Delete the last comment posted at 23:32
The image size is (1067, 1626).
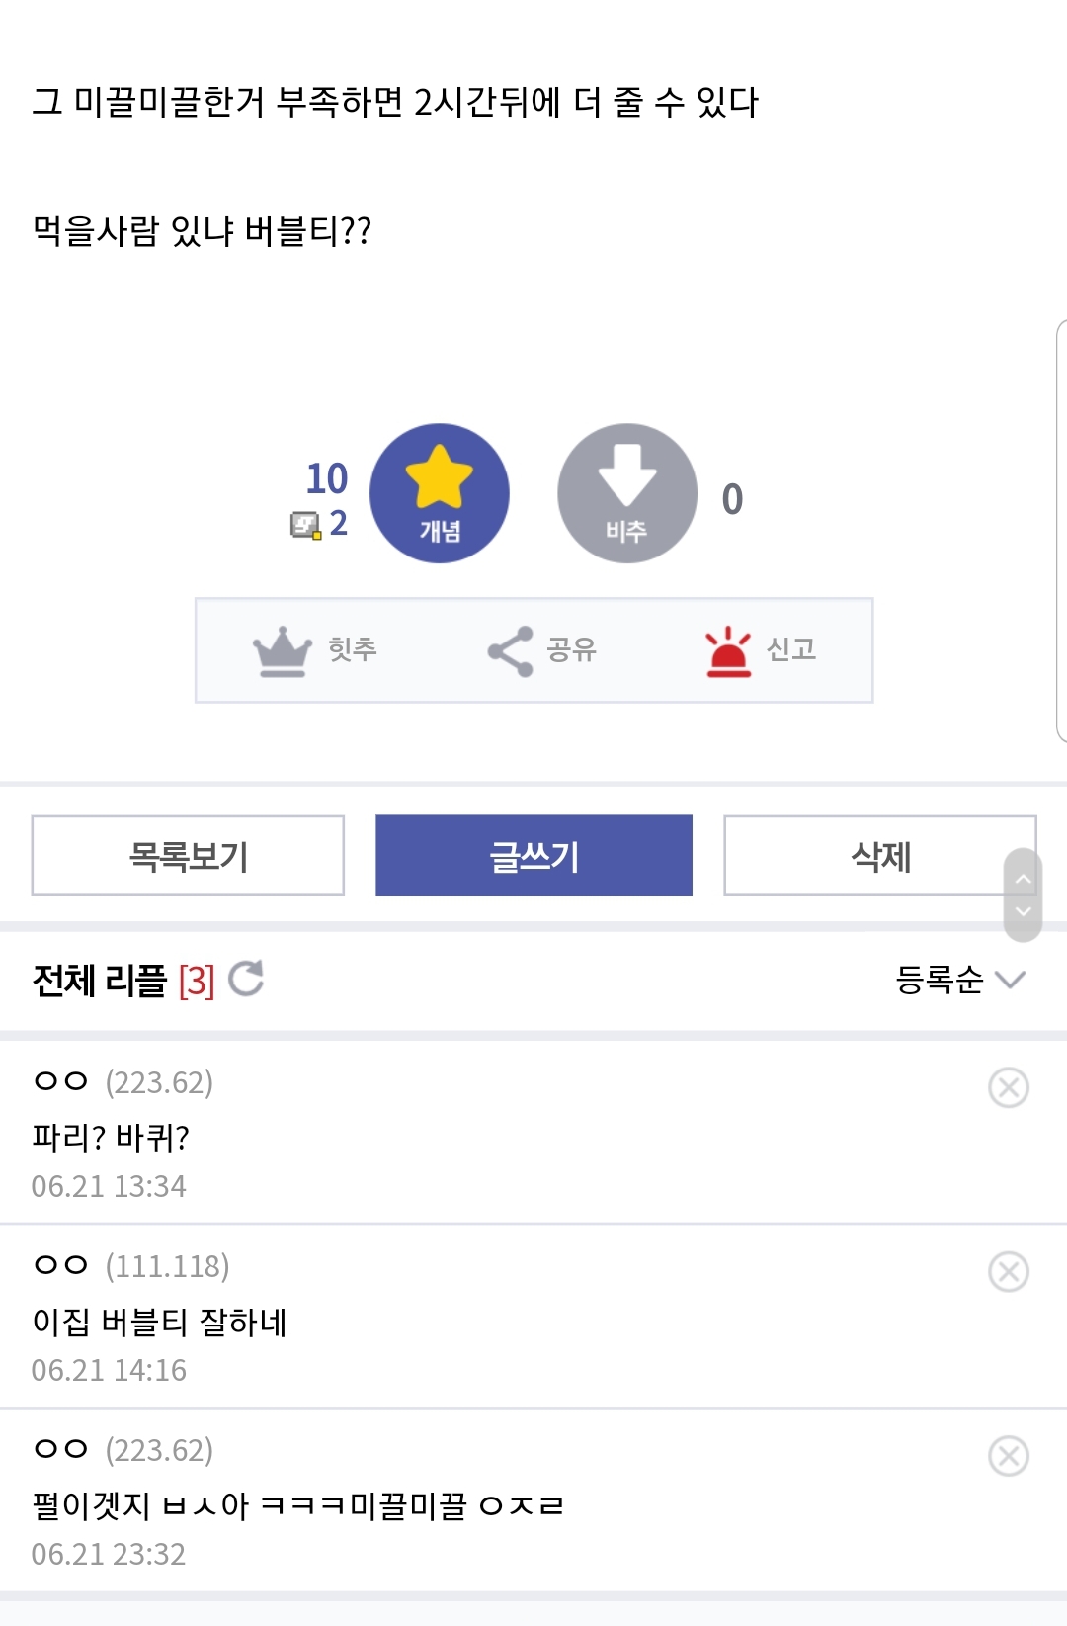(1009, 1455)
